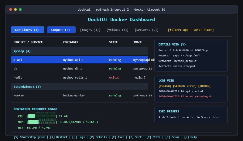Click [P] Prune in footer
The width and height of the screenshot is (243, 141).
[172, 137]
